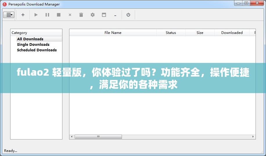Click the Category list header
266x156 pixels.
36,33
